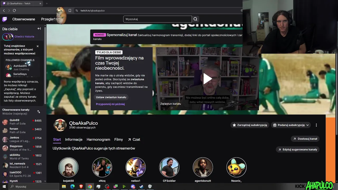Open the three-dot channel options menu
Screen dimensions: 338x190
point(316,125)
